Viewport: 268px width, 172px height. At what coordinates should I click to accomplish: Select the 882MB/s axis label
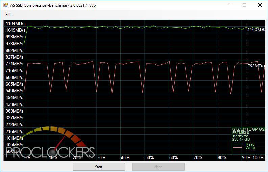click(x=15, y=50)
